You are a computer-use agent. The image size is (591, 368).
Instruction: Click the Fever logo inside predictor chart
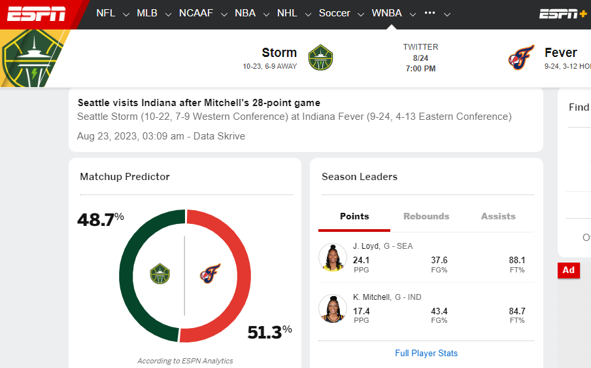[210, 274]
